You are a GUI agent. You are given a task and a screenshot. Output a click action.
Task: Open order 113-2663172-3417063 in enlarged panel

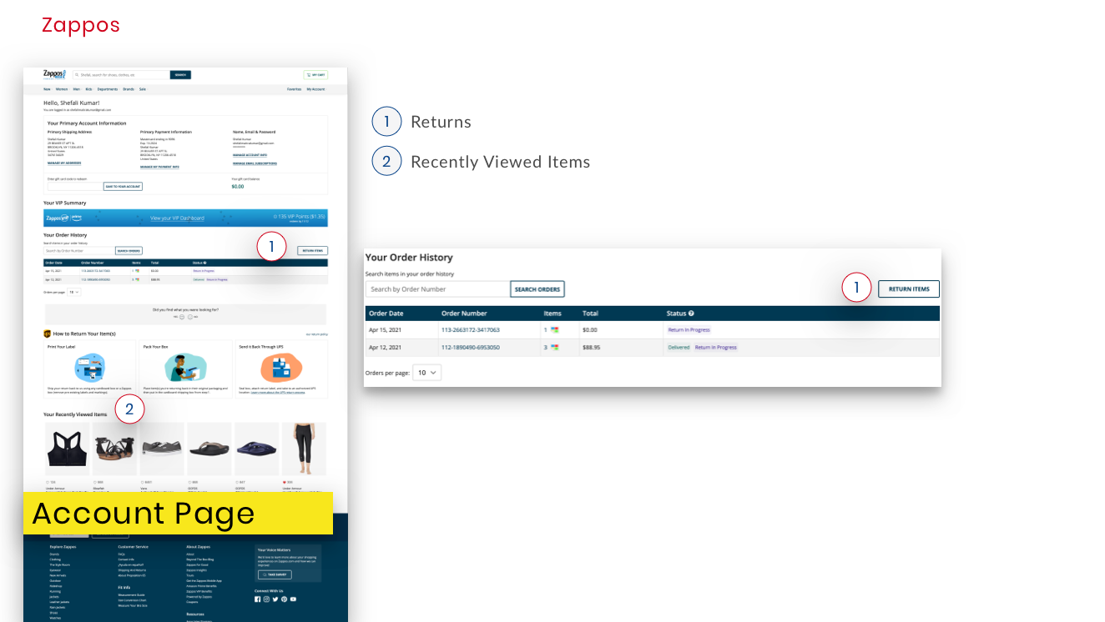pyautogui.click(x=471, y=330)
